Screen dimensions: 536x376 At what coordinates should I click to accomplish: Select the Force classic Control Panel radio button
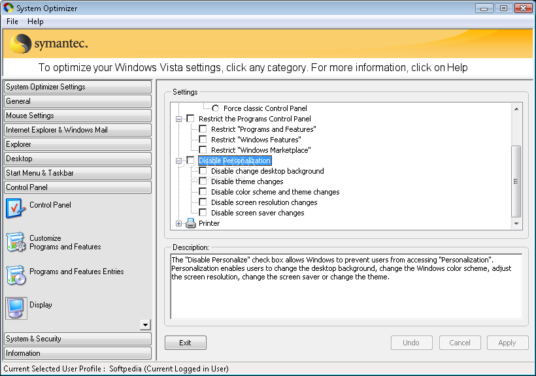coord(215,108)
